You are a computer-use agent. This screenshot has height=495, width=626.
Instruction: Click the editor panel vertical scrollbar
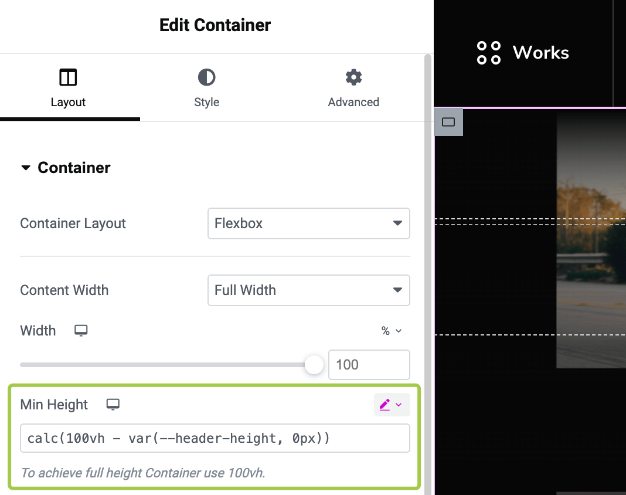(x=428, y=235)
